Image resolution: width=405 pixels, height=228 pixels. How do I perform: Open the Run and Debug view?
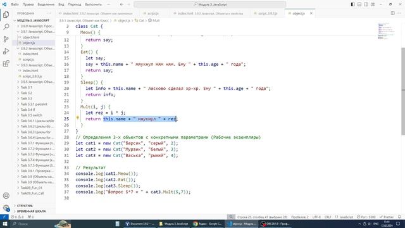coord(6,51)
